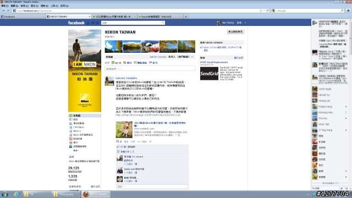The image size is (352, 198).
Task: Open the Google search engine selector
Action: click(x=274, y=10)
